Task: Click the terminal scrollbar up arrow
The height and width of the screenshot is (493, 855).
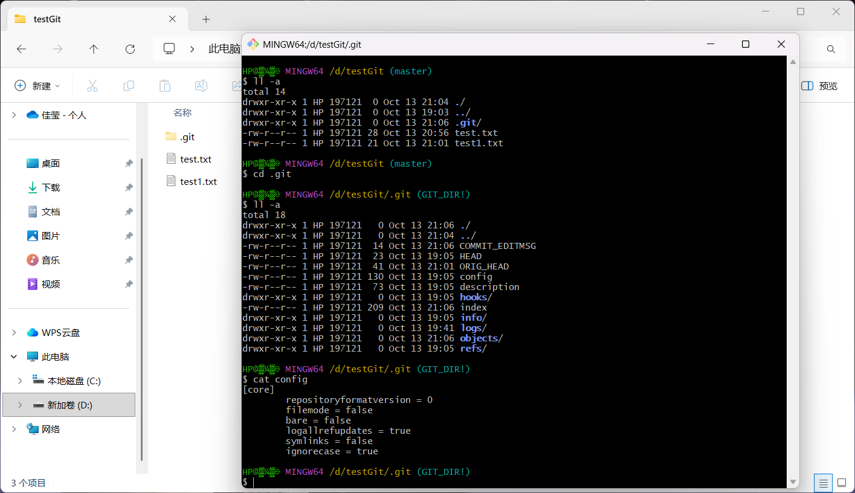Action: 793,61
